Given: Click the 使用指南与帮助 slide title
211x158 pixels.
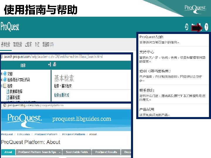Looking at the screenshot, I should point(41,10).
